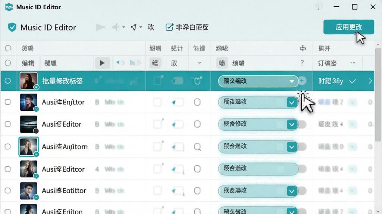Click the tag icon in Ausi库Enjttor row
The image size is (382, 214).
coord(177,102)
